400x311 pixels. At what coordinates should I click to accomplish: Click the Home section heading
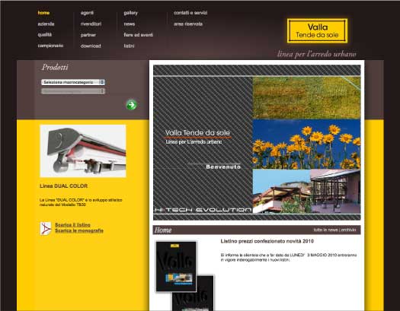tap(163, 230)
